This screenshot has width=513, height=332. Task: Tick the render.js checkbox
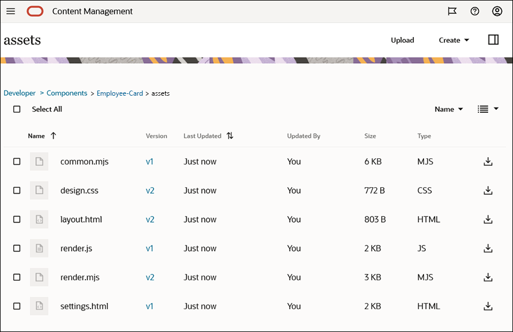pyautogui.click(x=17, y=248)
